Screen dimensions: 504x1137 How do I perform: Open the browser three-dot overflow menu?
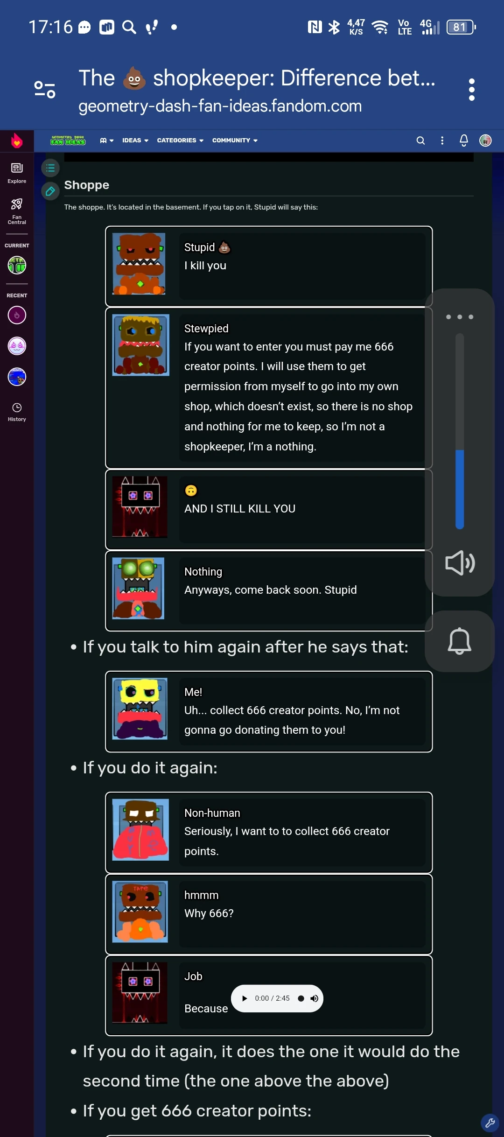point(472,90)
